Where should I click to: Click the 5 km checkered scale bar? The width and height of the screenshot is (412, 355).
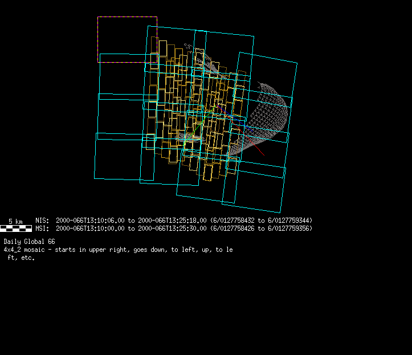[16, 228]
